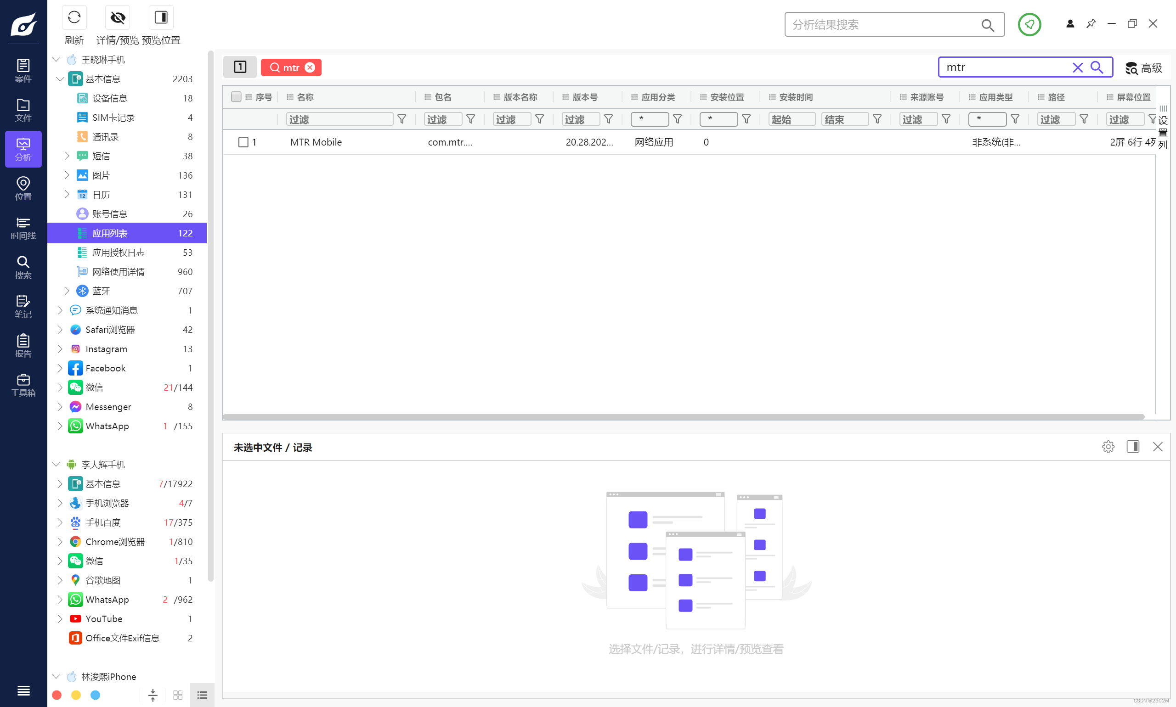Open the Notes (笔记) sidebar section
Viewport: 1176px width, 707px height.
(x=23, y=306)
